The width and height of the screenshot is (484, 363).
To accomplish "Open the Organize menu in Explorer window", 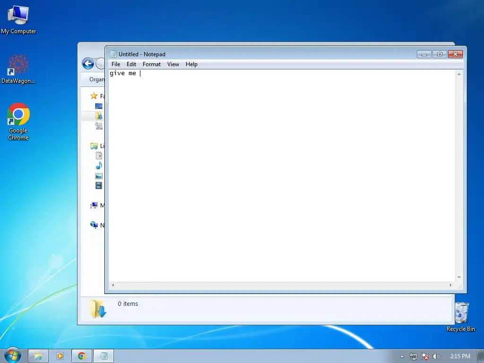I will click(96, 79).
